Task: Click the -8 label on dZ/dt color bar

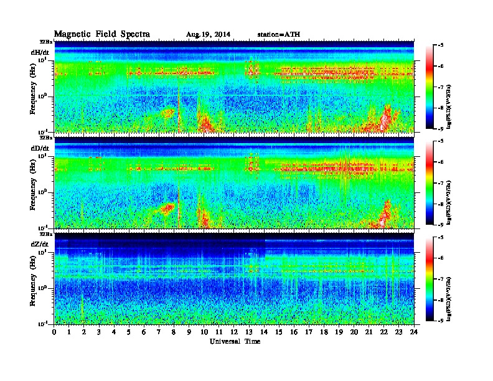Action: [x=440, y=300]
